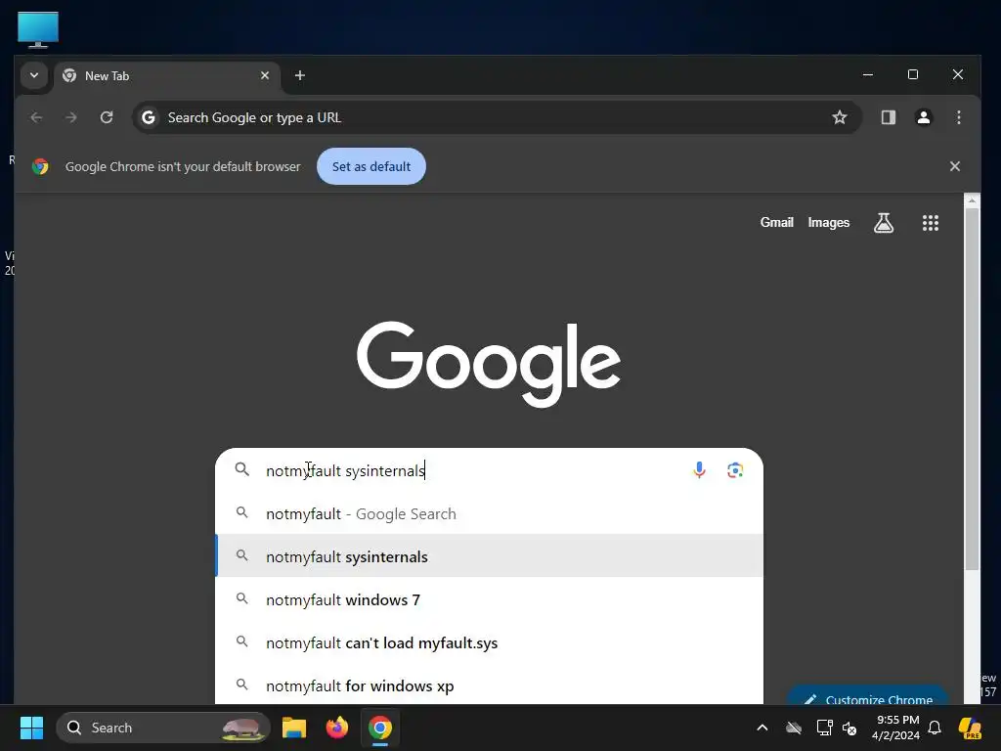
Task: Open Search Labs flask icon
Action: pyautogui.click(x=884, y=223)
